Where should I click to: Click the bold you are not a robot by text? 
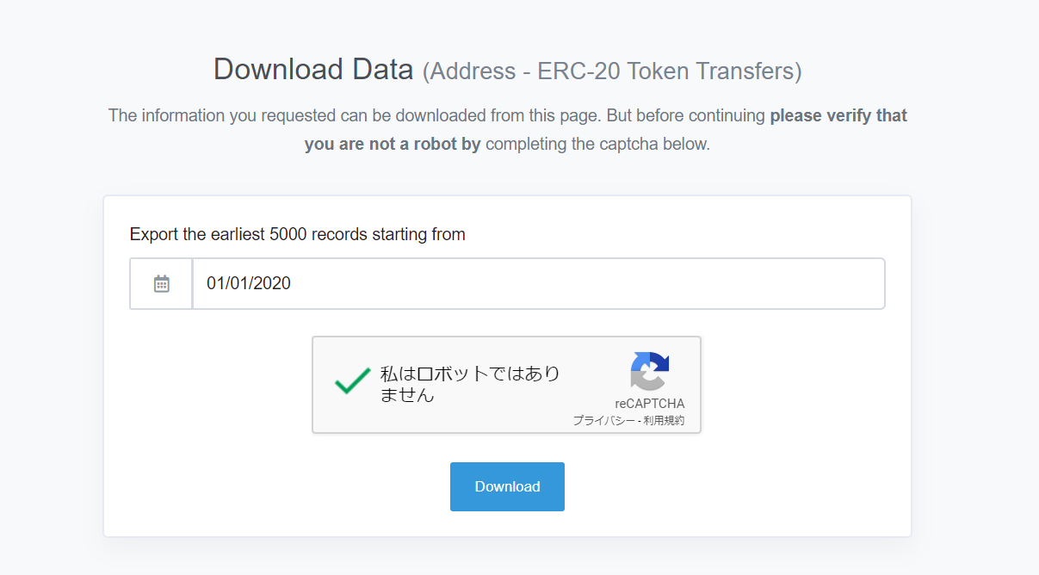pyautogui.click(x=393, y=145)
